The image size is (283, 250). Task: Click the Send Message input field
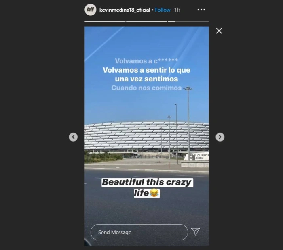(139, 232)
